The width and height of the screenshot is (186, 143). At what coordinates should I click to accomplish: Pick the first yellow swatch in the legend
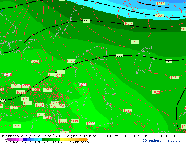tap(62, 139)
